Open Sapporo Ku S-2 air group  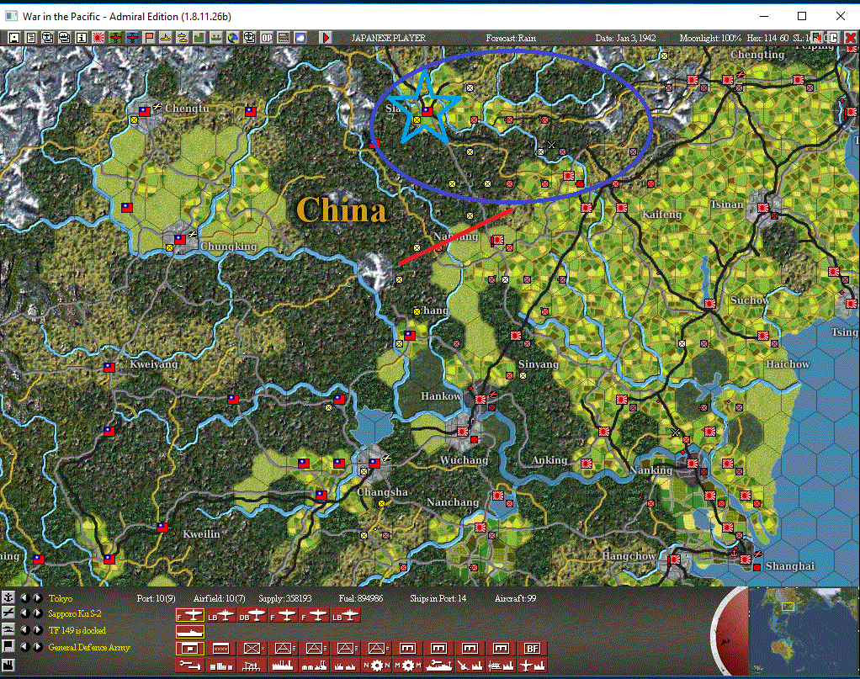pyautogui.click(x=75, y=613)
